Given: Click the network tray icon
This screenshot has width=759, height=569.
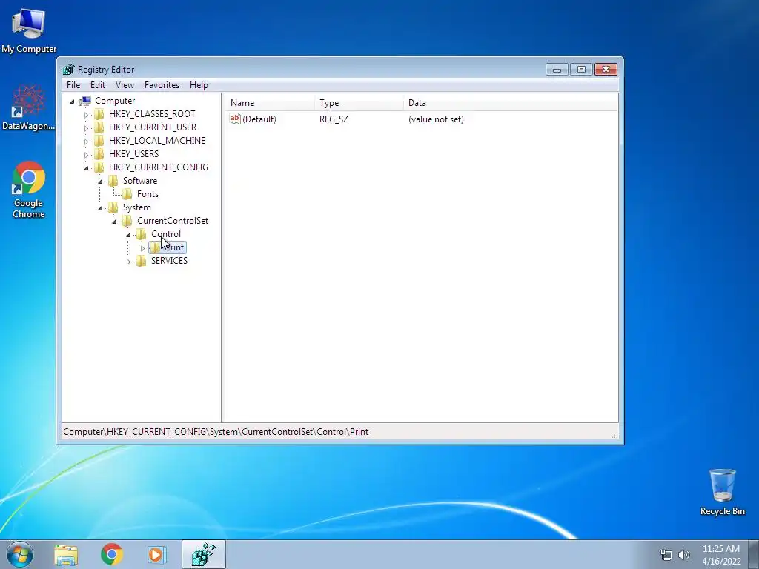Looking at the screenshot, I should (x=666, y=555).
